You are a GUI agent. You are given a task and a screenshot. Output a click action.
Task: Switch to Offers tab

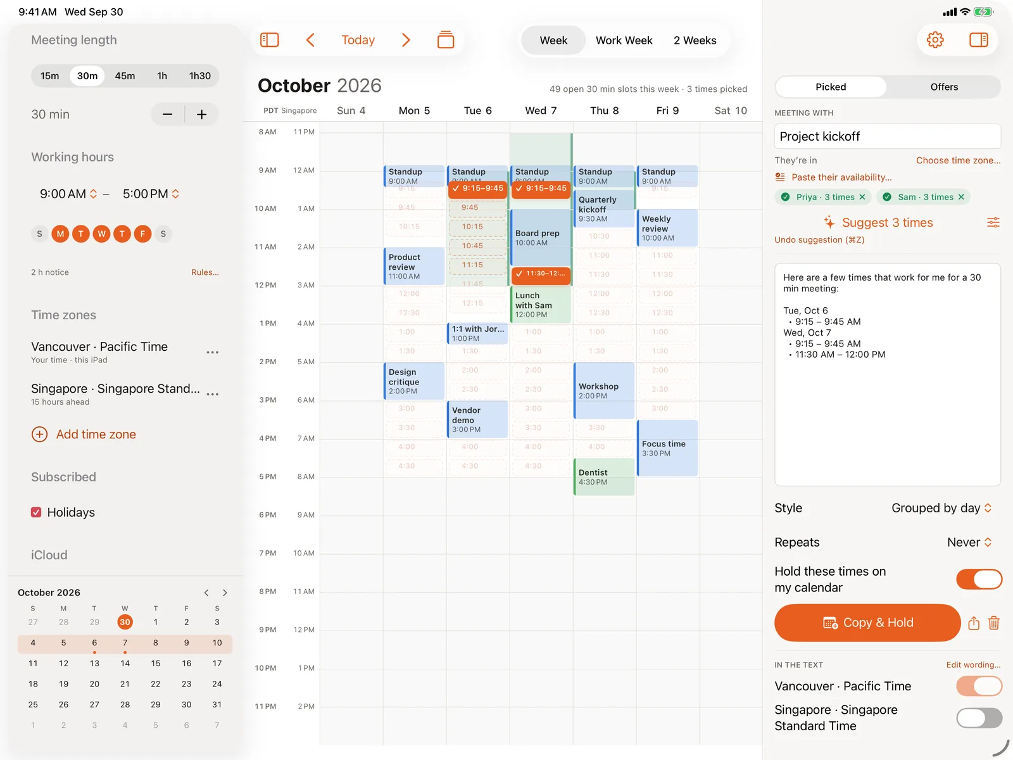pyautogui.click(x=944, y=87)
